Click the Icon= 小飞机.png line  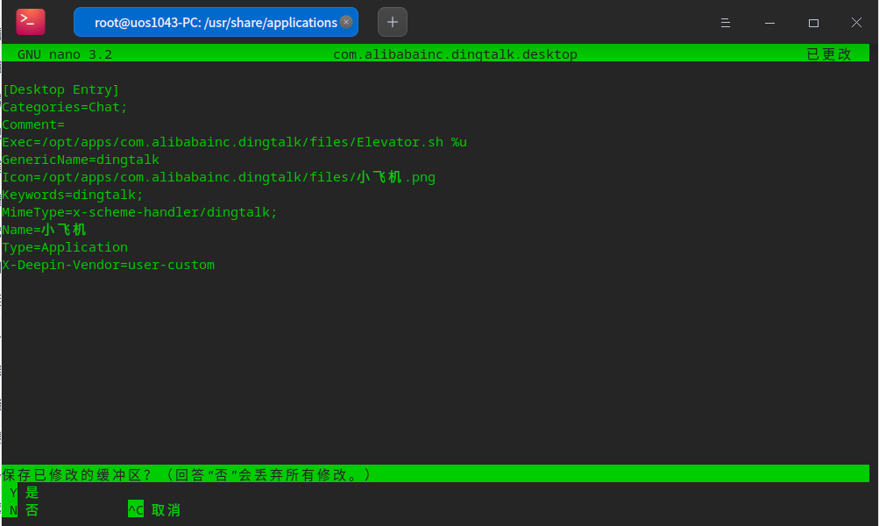218,177
